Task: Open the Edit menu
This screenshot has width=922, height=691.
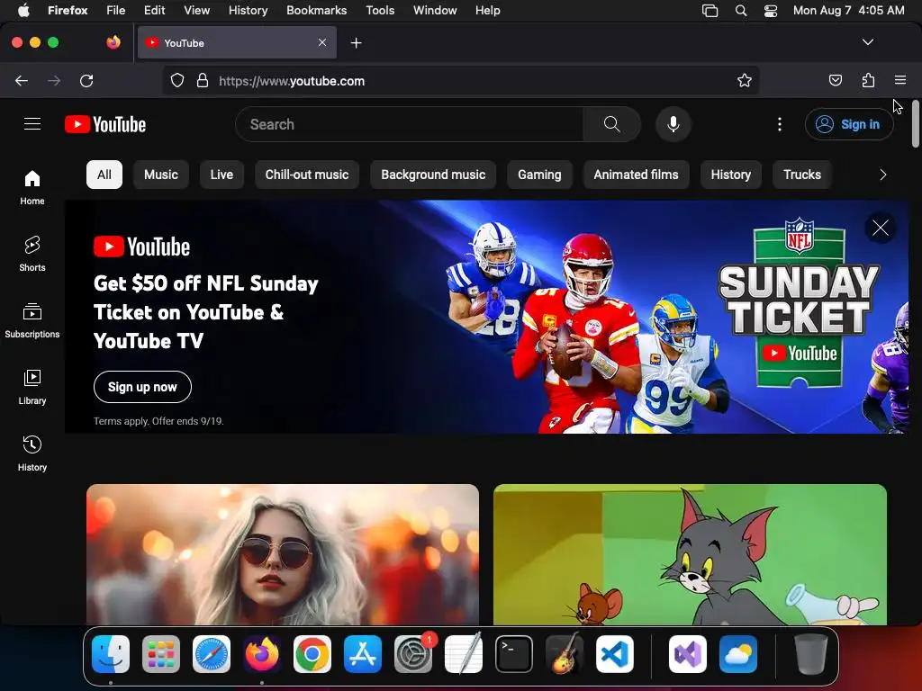Action: 155,11
